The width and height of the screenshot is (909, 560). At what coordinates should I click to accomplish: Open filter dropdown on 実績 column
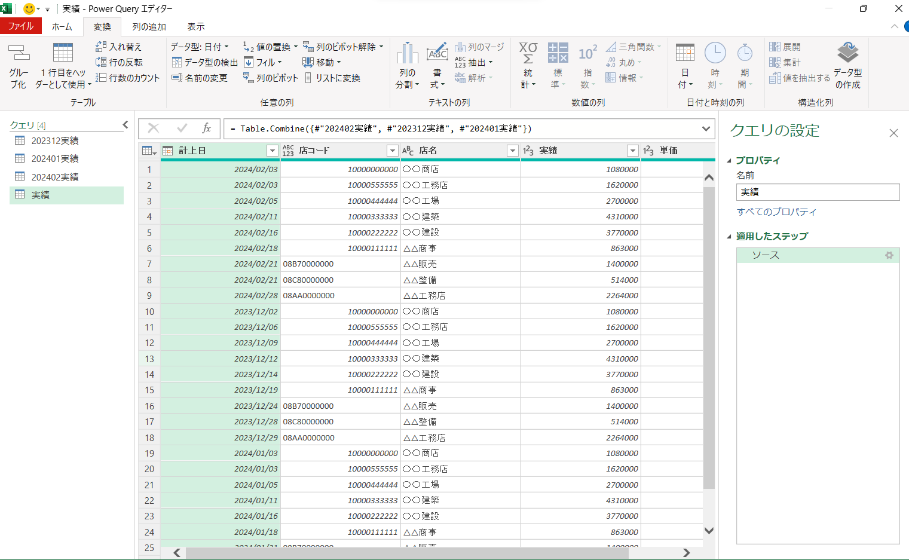[633, 151]
